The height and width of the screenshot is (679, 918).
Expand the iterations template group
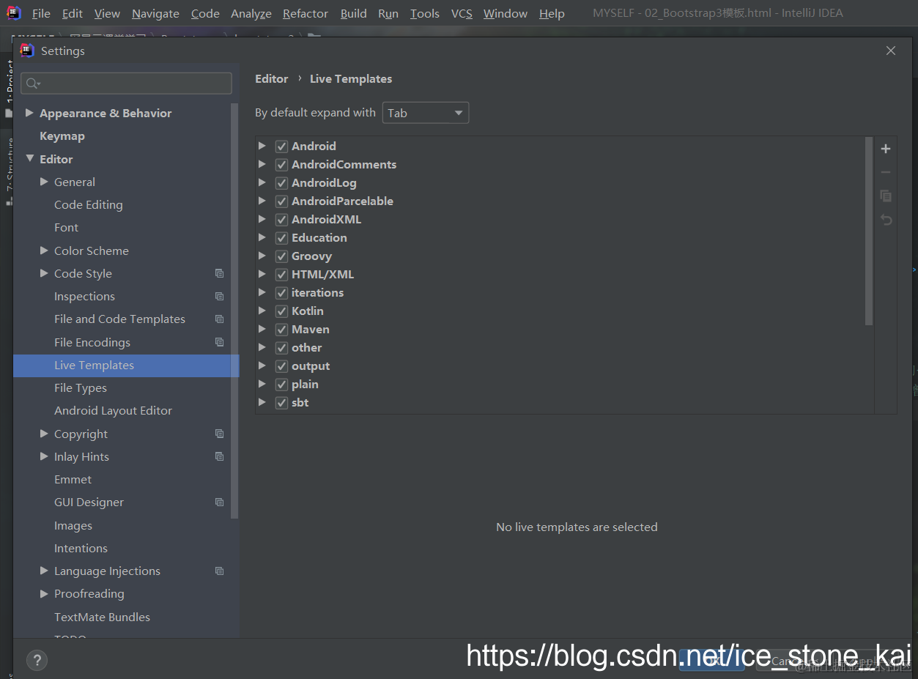[262, 292]
